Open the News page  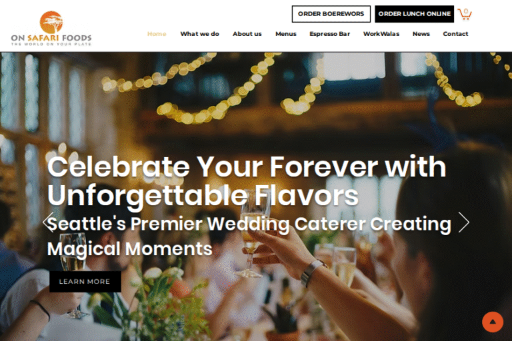421,34
